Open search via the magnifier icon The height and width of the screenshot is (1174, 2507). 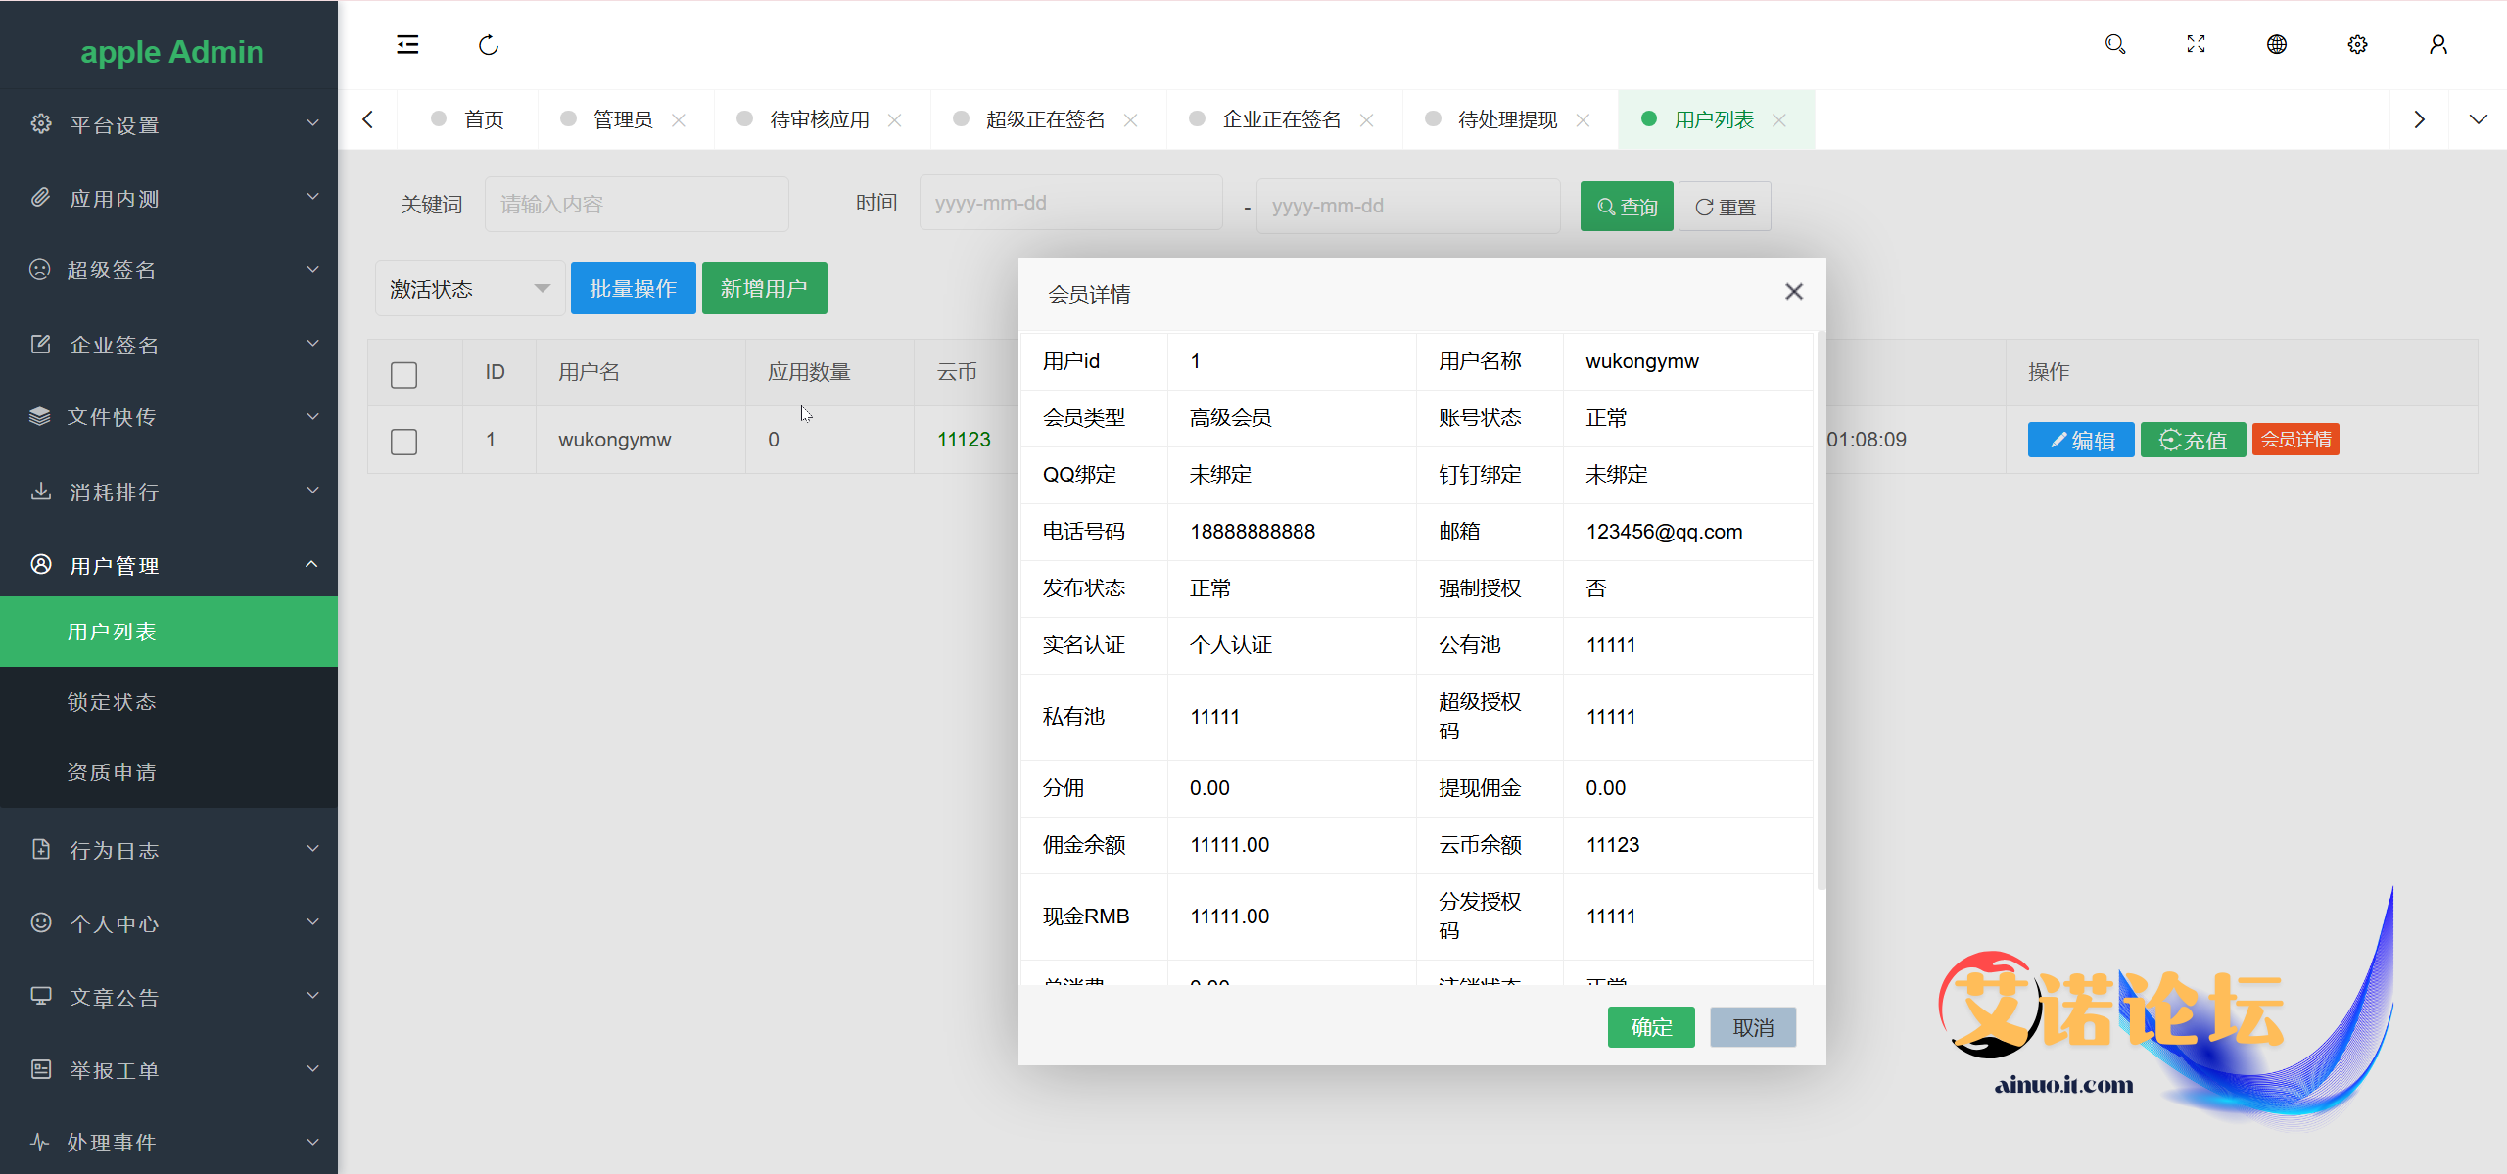tap(2114, 45)
